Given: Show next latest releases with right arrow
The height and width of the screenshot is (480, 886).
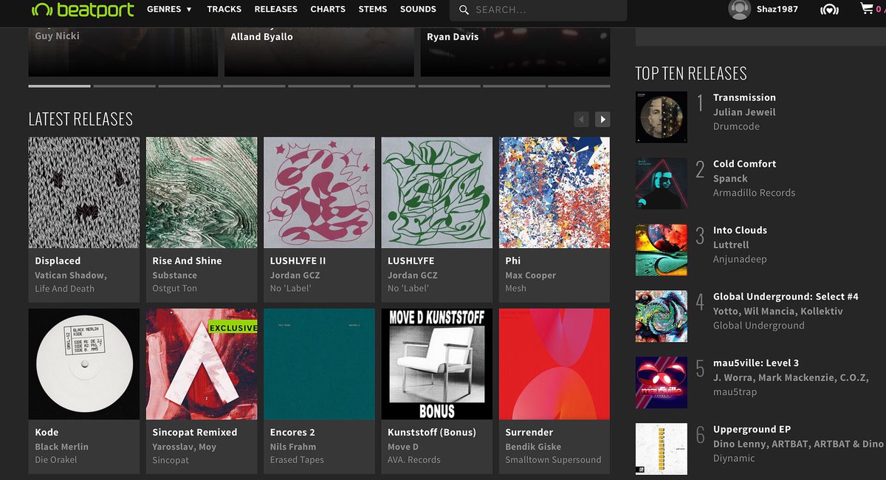Looking at the screenshot, I should point(602,119).
